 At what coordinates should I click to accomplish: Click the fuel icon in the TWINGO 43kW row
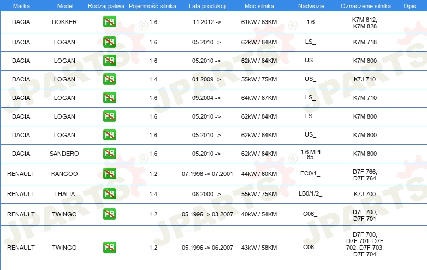109,248
